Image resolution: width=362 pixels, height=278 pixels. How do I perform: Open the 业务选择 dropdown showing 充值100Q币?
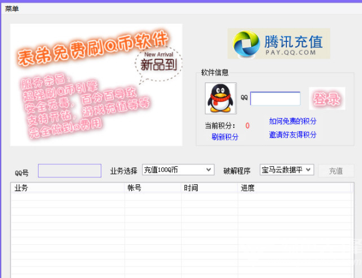178,170
